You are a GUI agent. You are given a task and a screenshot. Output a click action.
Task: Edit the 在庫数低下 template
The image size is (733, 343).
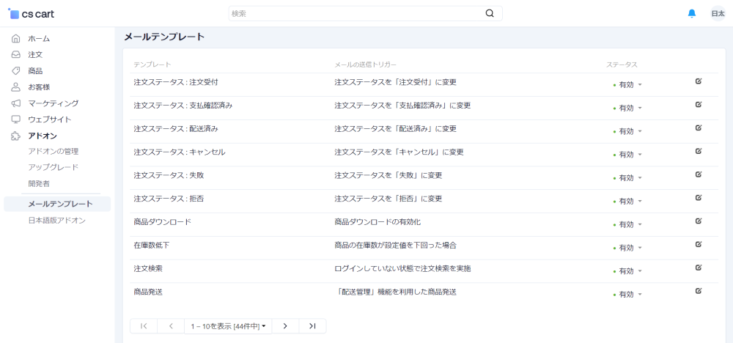[699, 245]
